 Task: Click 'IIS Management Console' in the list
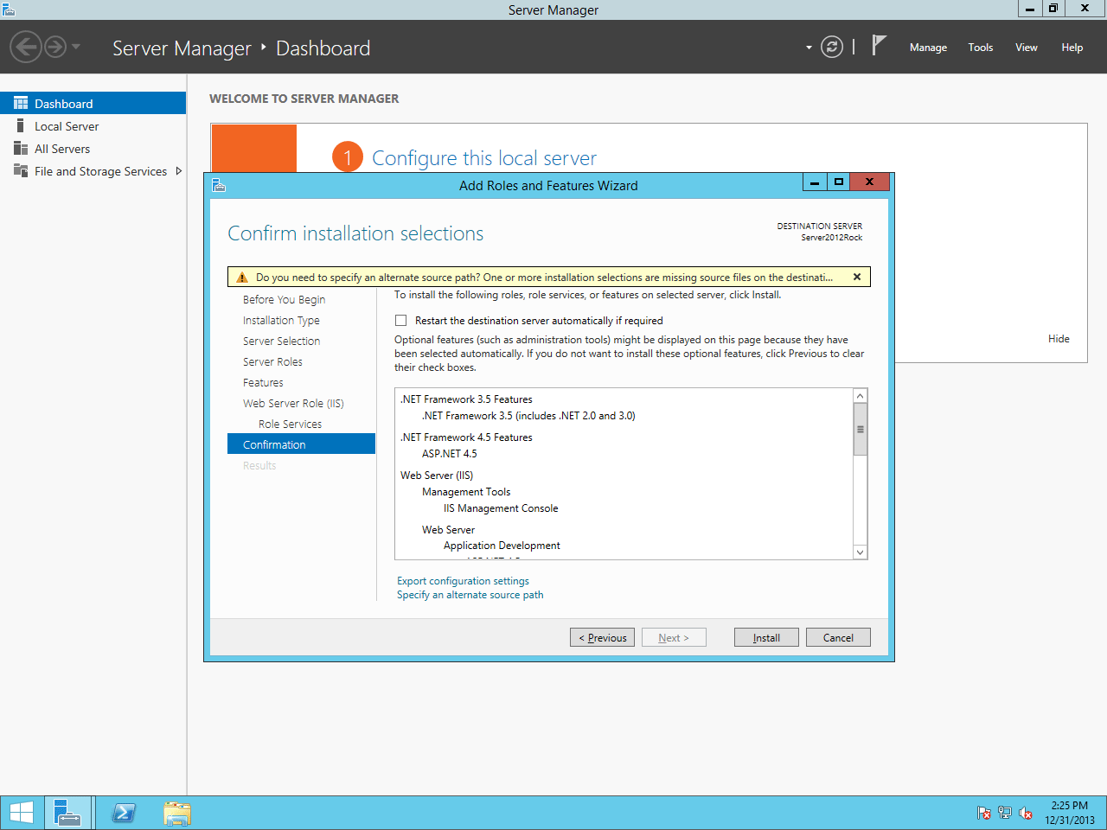point(501,508)
